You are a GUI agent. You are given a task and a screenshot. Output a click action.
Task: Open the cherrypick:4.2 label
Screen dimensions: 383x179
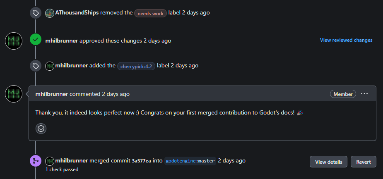(136, 66)
